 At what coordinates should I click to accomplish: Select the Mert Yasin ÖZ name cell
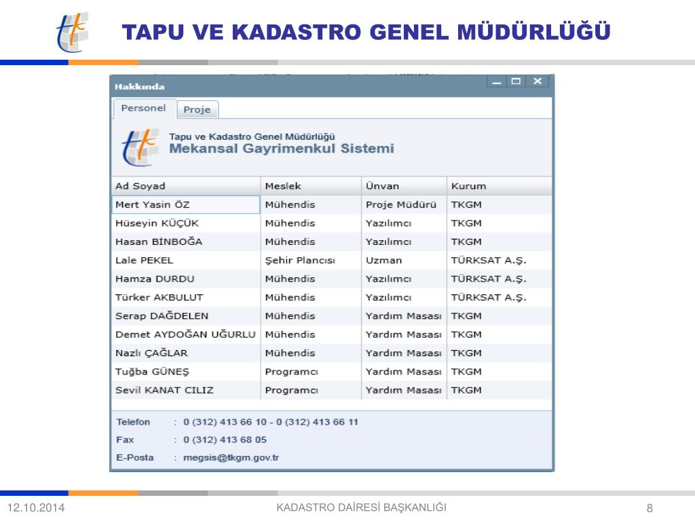click(186, 205)
